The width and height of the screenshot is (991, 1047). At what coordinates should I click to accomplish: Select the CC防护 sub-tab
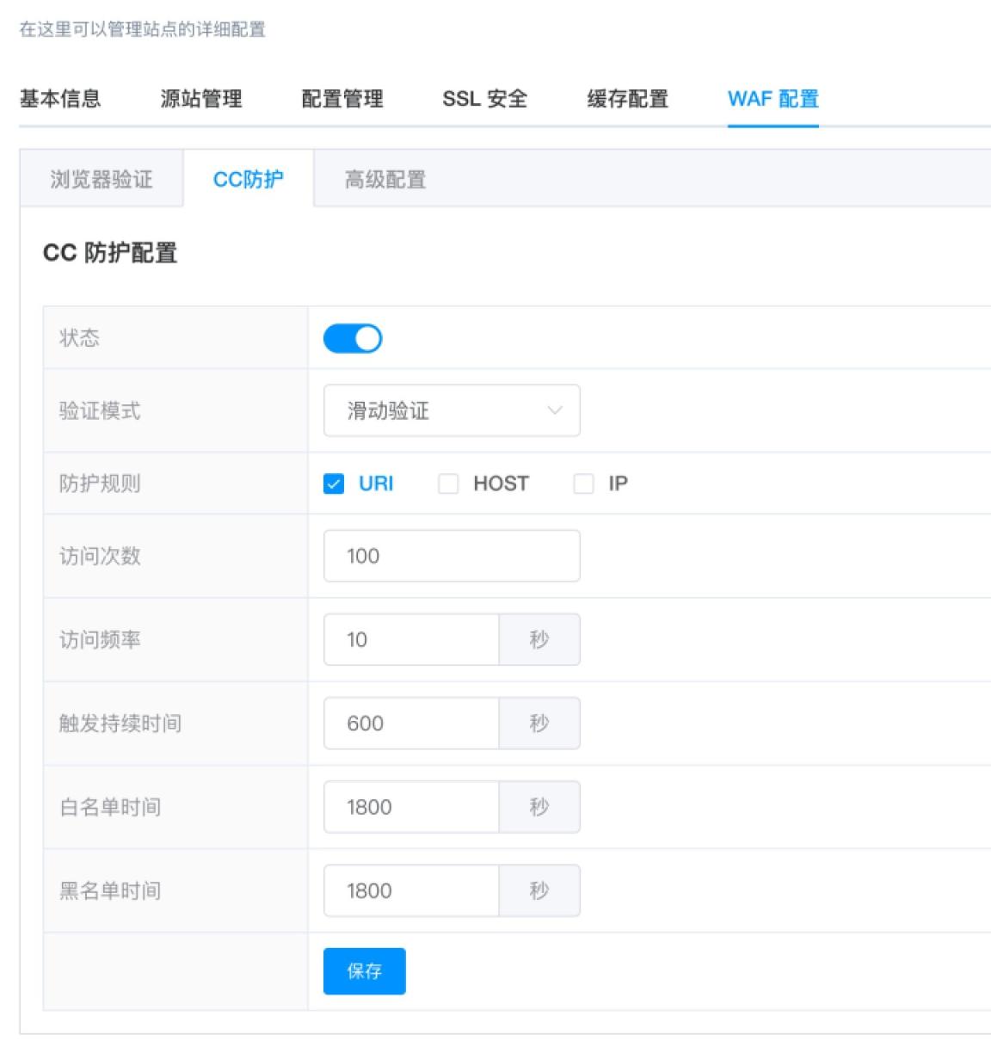(248, 179)
